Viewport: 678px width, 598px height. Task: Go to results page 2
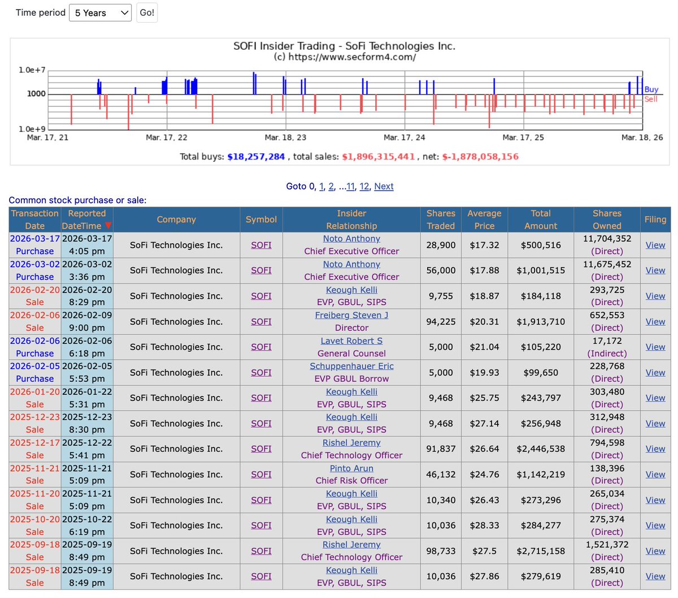click(x=331, y=186)
